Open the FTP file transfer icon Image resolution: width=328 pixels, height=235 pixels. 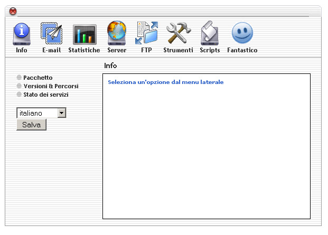[146, 33]
